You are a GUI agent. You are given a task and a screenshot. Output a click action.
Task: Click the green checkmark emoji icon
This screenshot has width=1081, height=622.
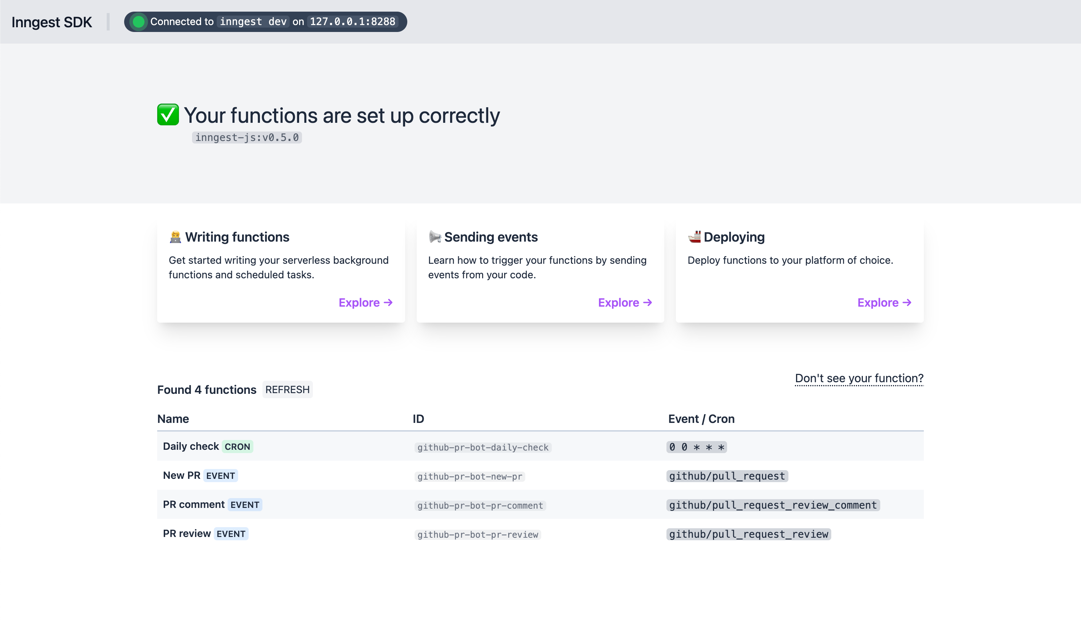point(168,115)
